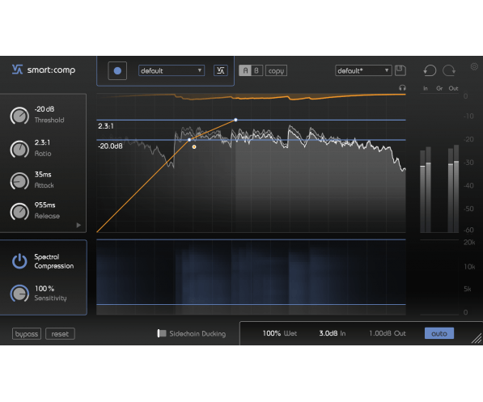Click the -20.0dB label in the graph
This screenshot has height=402, width=483.
[x=110, y=146]
